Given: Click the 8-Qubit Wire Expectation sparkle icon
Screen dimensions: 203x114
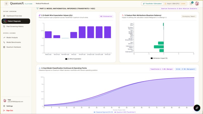Looking at the screenshot, I should 40,15.
